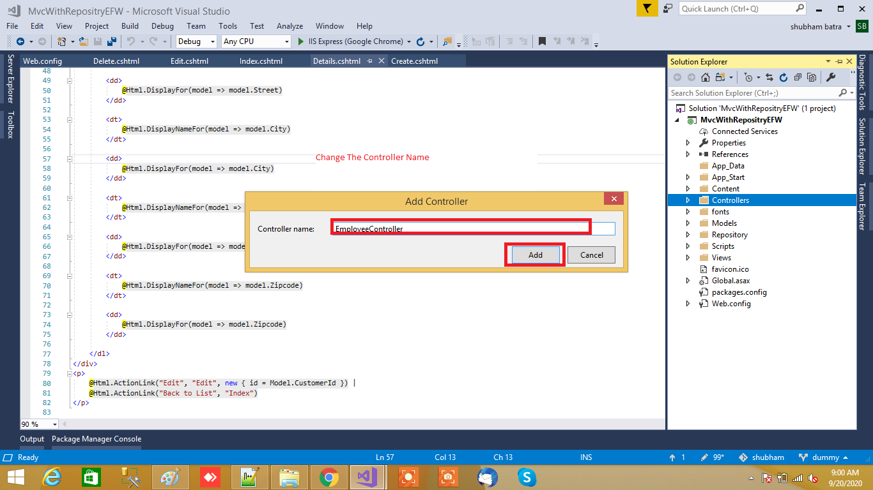Click the feedback icon next to Quick Launch

coord(668,8)
